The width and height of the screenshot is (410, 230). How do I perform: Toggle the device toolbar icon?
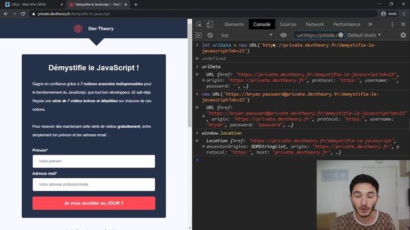pyautogui.click(x=209, y=24)
